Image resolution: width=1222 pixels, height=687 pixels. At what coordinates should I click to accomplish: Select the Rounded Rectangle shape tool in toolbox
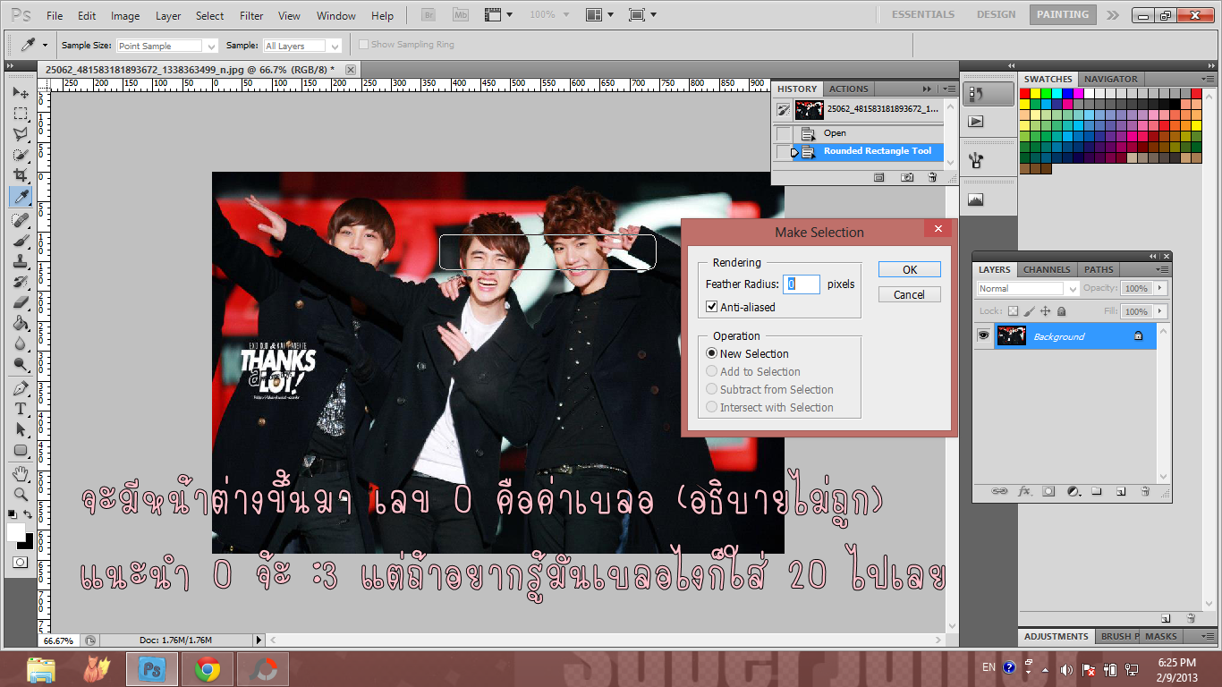tap(21, 450)
